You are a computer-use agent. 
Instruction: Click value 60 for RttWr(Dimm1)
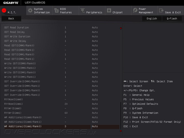[x=66, y=113]
